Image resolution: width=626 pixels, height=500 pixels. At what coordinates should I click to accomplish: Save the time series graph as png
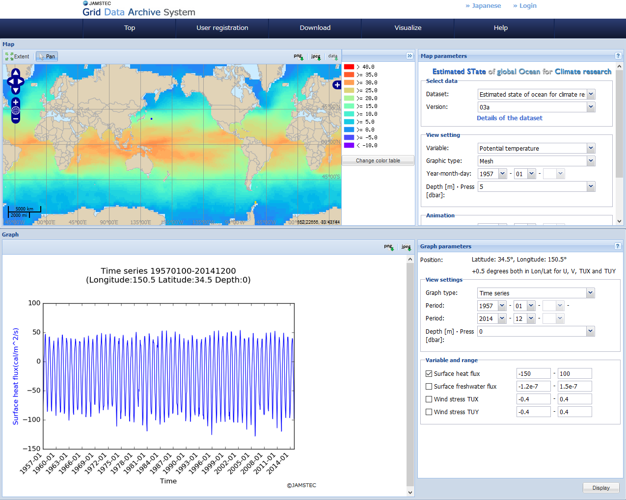pos(389,247)
